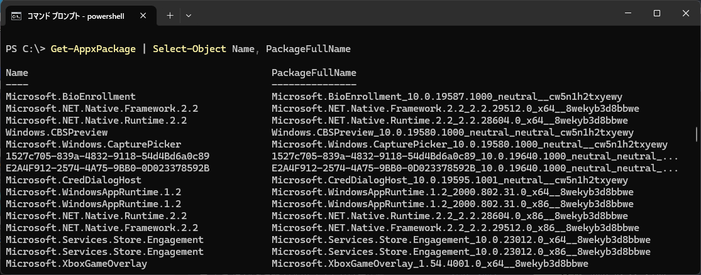The height and width of the screenshot is (275, 701).
Task: Open a new tab with plus button
Action: [x=170, y=14]
